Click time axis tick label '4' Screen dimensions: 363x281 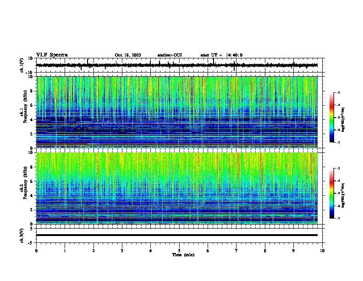click(x=151, y=251)
